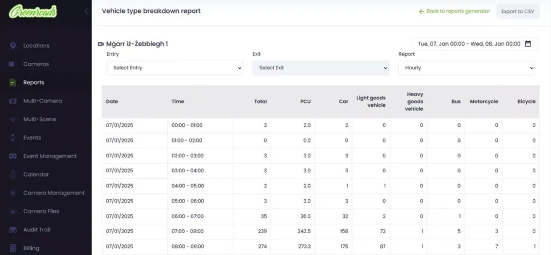Click the green Reports icon in sidebar

pos(12,83)
